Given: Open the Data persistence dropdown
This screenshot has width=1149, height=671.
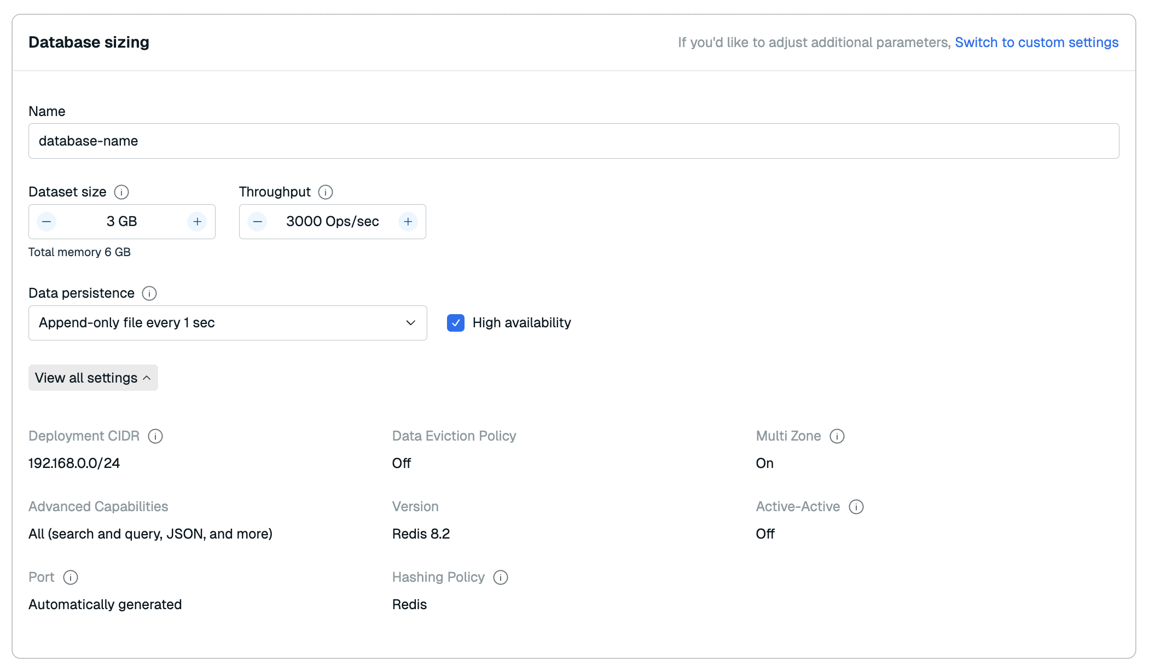Looking at the screenshot, I should (x=227, y=323).
